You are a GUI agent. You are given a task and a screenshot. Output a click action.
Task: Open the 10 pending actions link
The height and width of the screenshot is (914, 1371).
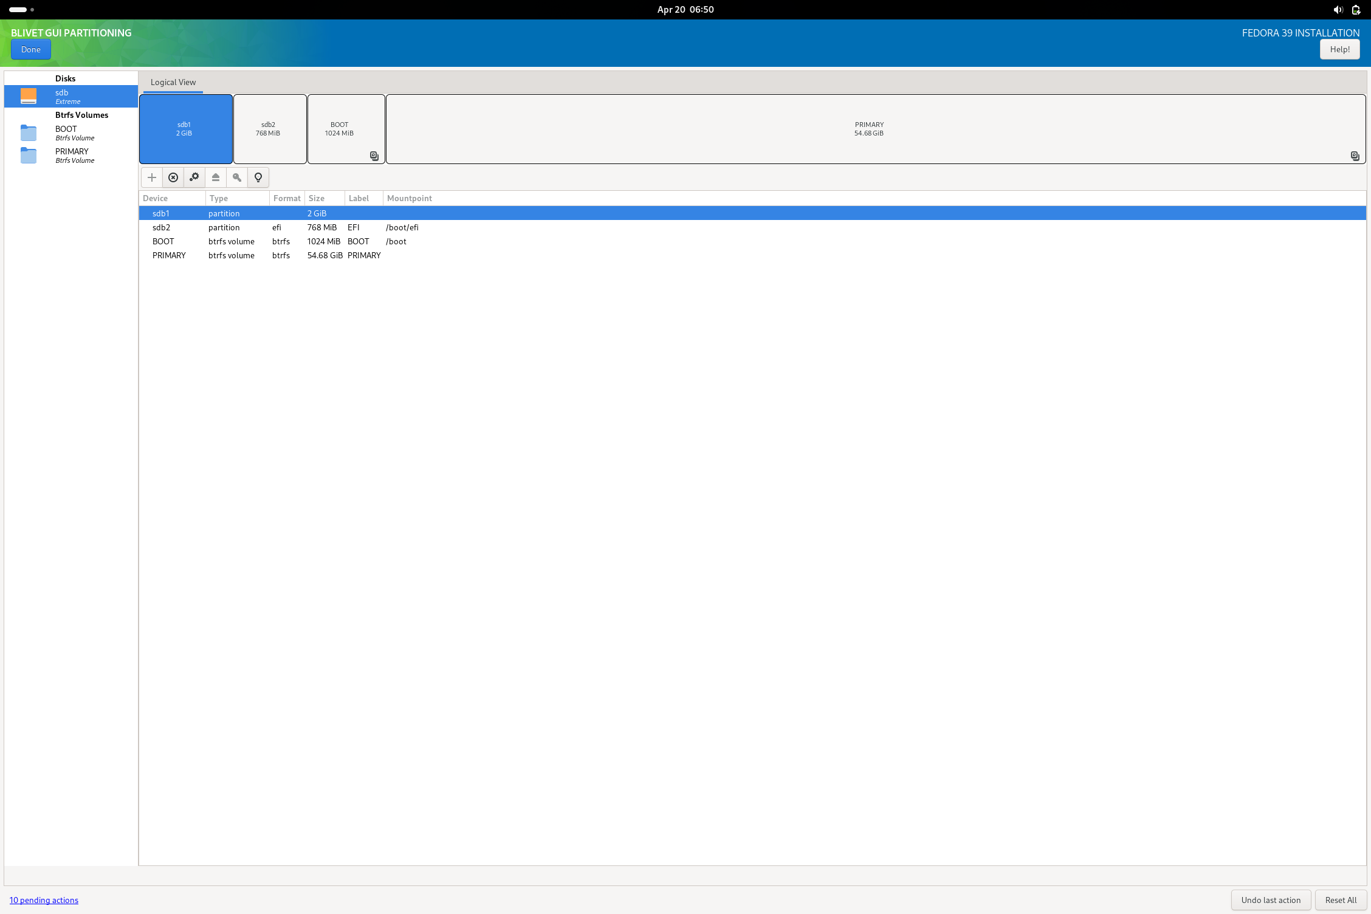click(x=43, y=900)
